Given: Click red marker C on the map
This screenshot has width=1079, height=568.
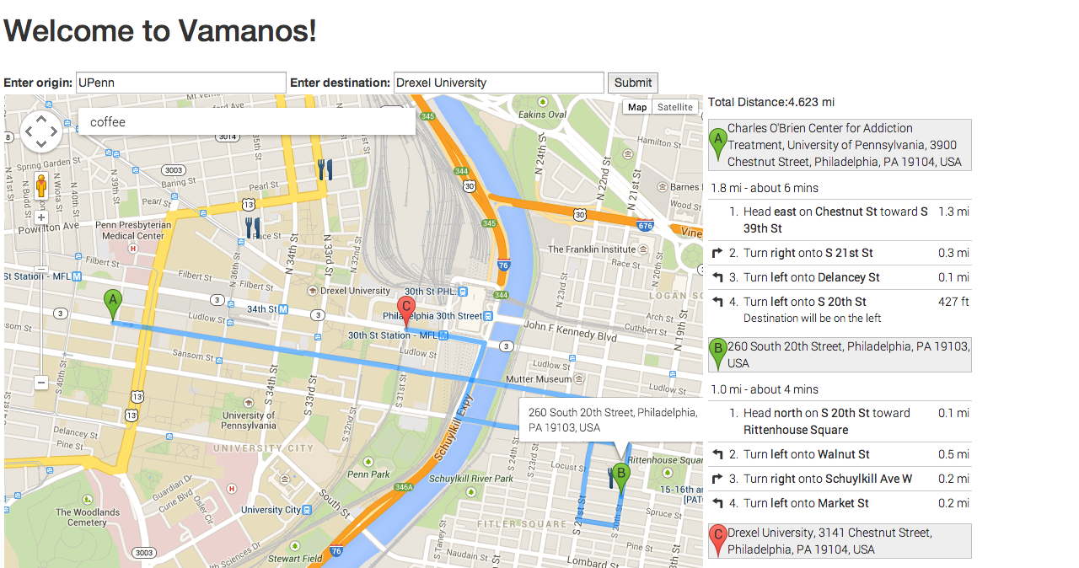Looking at the screenshot, I should click(405, 312).
